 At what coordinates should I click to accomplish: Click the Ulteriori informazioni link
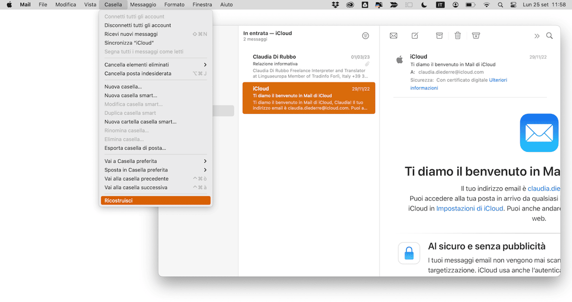tap(458, 84)
